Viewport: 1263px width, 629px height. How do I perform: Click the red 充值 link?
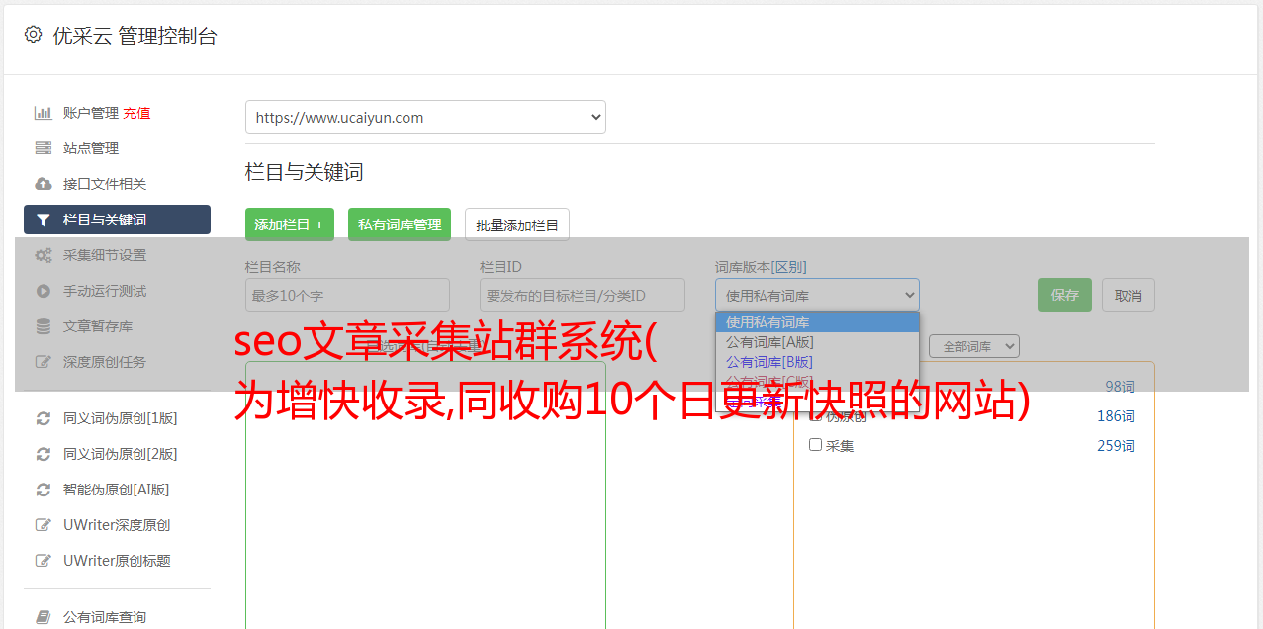click(136, 113)
